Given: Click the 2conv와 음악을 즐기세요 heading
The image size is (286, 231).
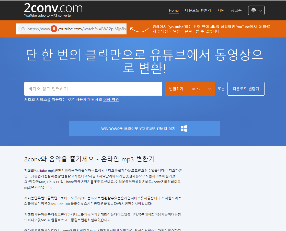Looking at the screenshot, I should click(89, 159).
